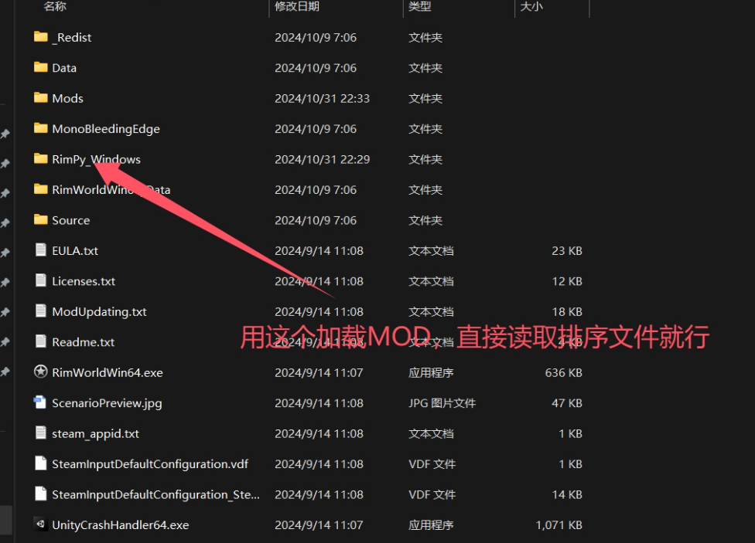Sort by the 修改日期 column header
The width and height of the screenshot is (755, 543).
pos(297,7)
